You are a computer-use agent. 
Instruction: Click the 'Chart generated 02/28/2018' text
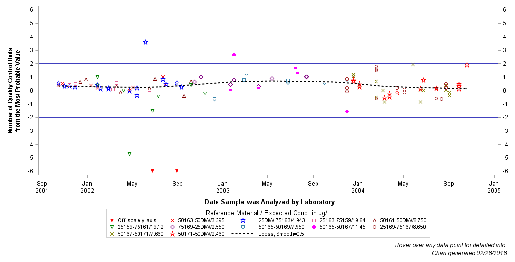click(x=469, y=253)
